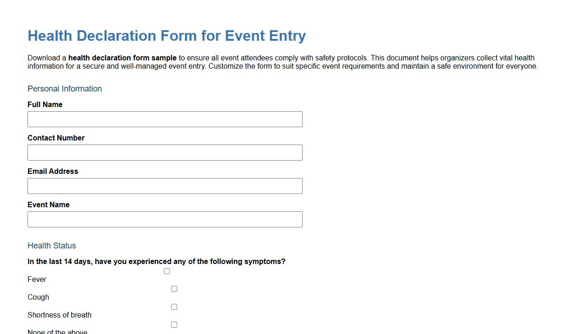Image resolution: width=579 pixels, height=334 pixels.
Task: Check the Fever symptom checkbox
Action: pos(166,271)
